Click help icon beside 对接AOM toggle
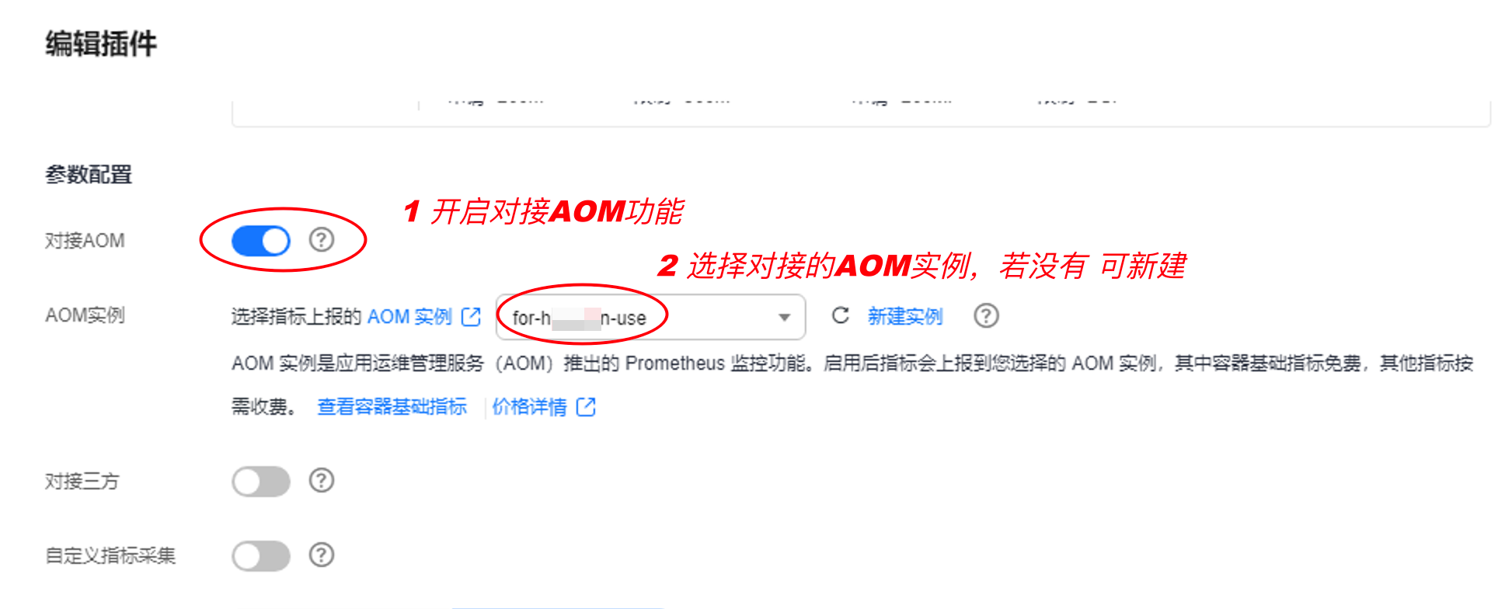 [x=322, y=239]
